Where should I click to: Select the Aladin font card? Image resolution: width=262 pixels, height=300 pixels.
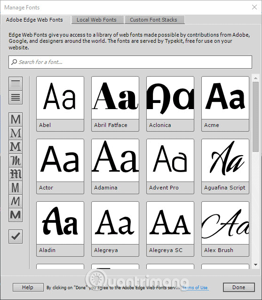(x=60, y=229)
